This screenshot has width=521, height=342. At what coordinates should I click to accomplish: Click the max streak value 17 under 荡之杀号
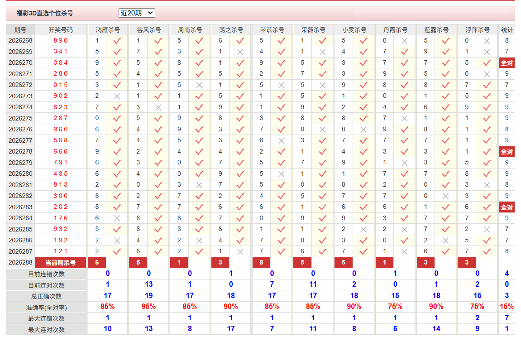(x=231, y=329)
